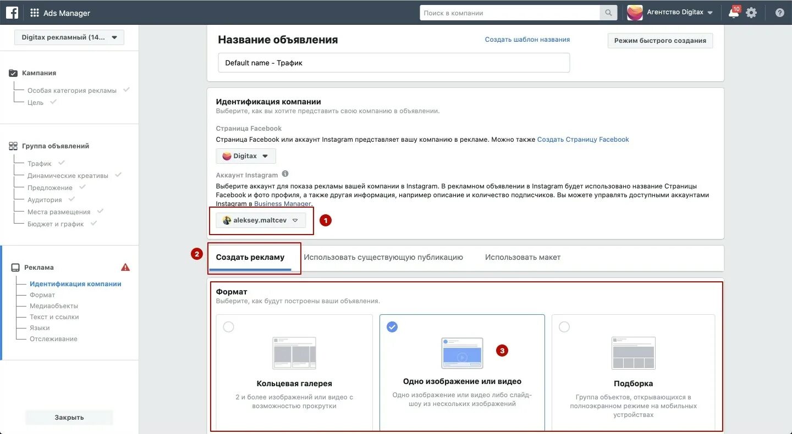Open the Агентство Digitax account menu arrow

710,13
